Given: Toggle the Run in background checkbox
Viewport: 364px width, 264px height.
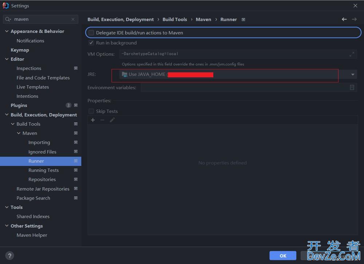Looking at the screenshot, I should tap(91, 43).
